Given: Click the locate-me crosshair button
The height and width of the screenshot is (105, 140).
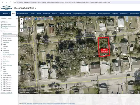Looking at the screenshot, I should pos(22,30).
